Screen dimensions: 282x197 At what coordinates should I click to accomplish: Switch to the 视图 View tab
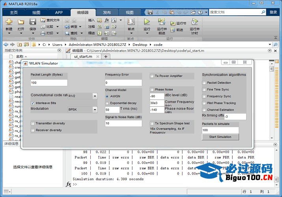coord(129,12)
